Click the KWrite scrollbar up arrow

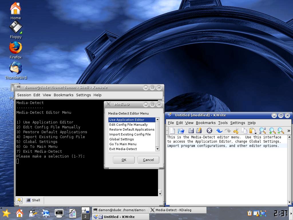289,137
